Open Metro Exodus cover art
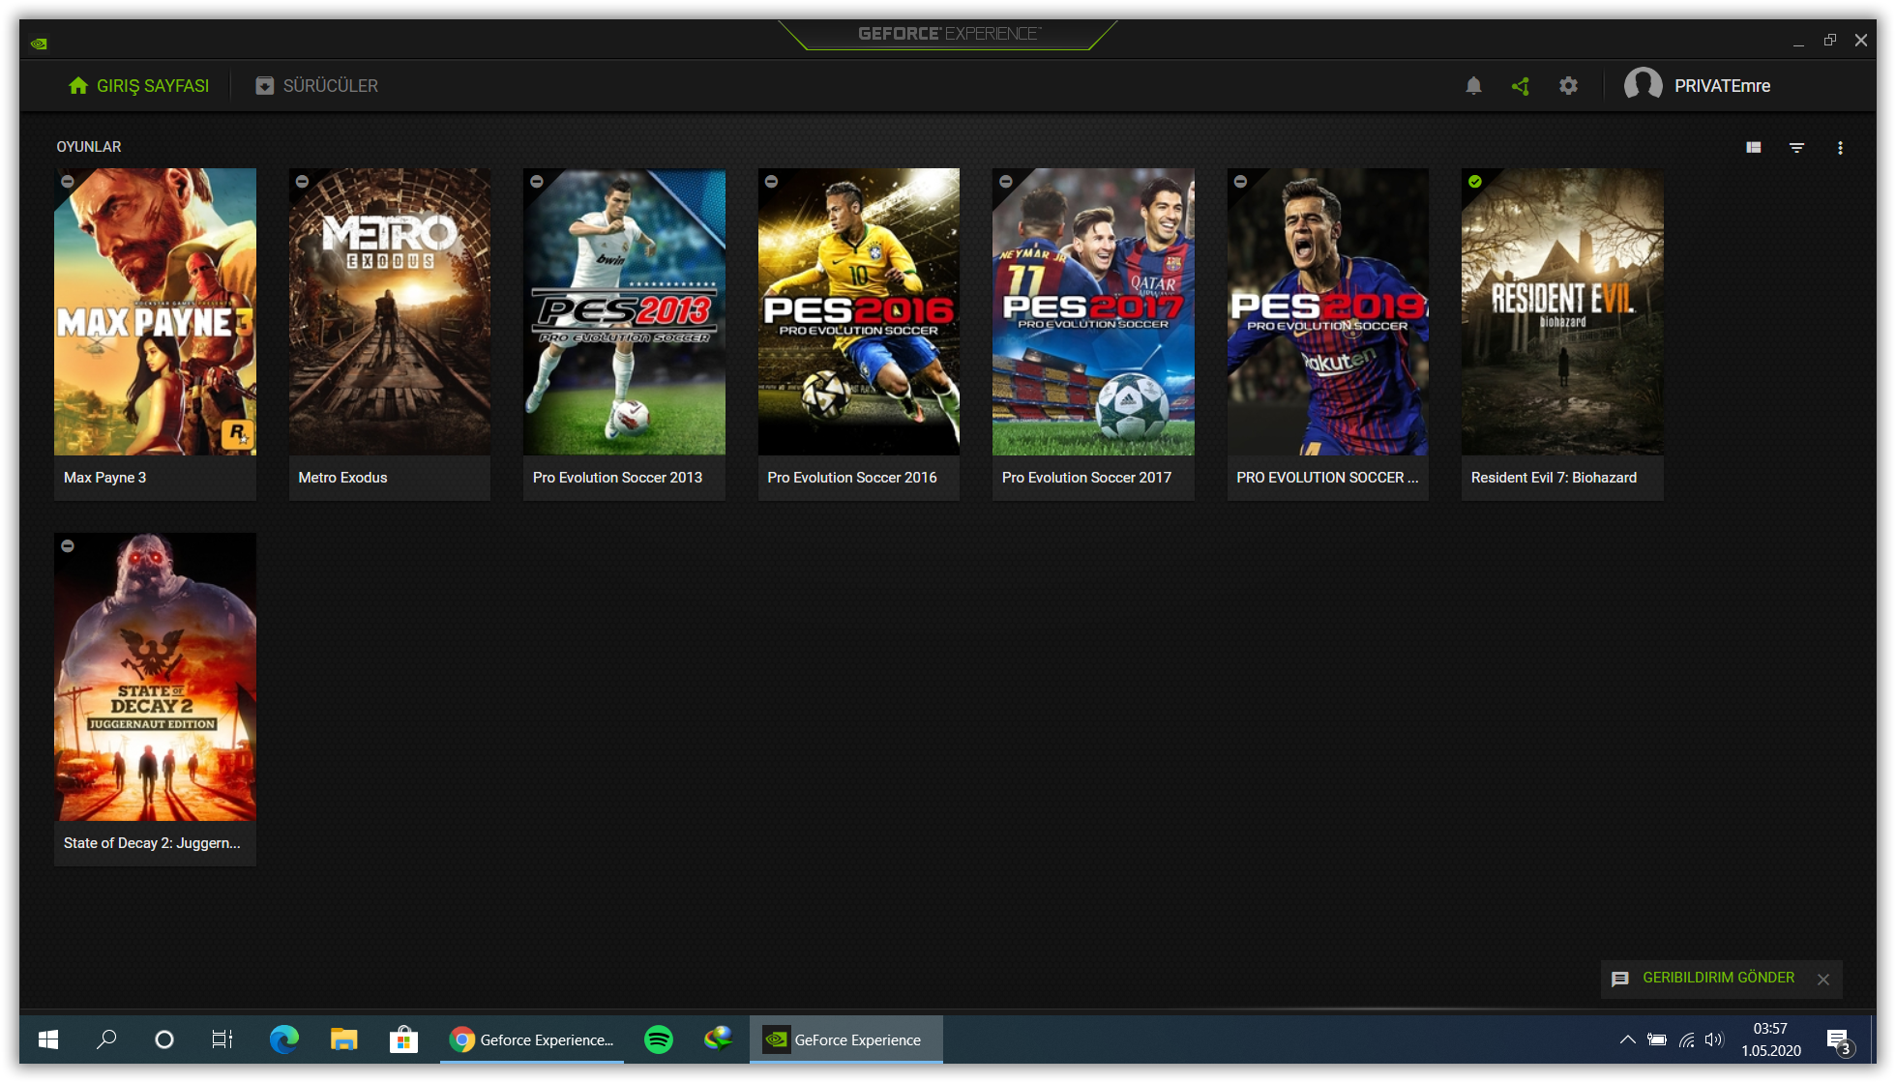Screen dimensions: 1896x1083 click(x=390, y=311)
